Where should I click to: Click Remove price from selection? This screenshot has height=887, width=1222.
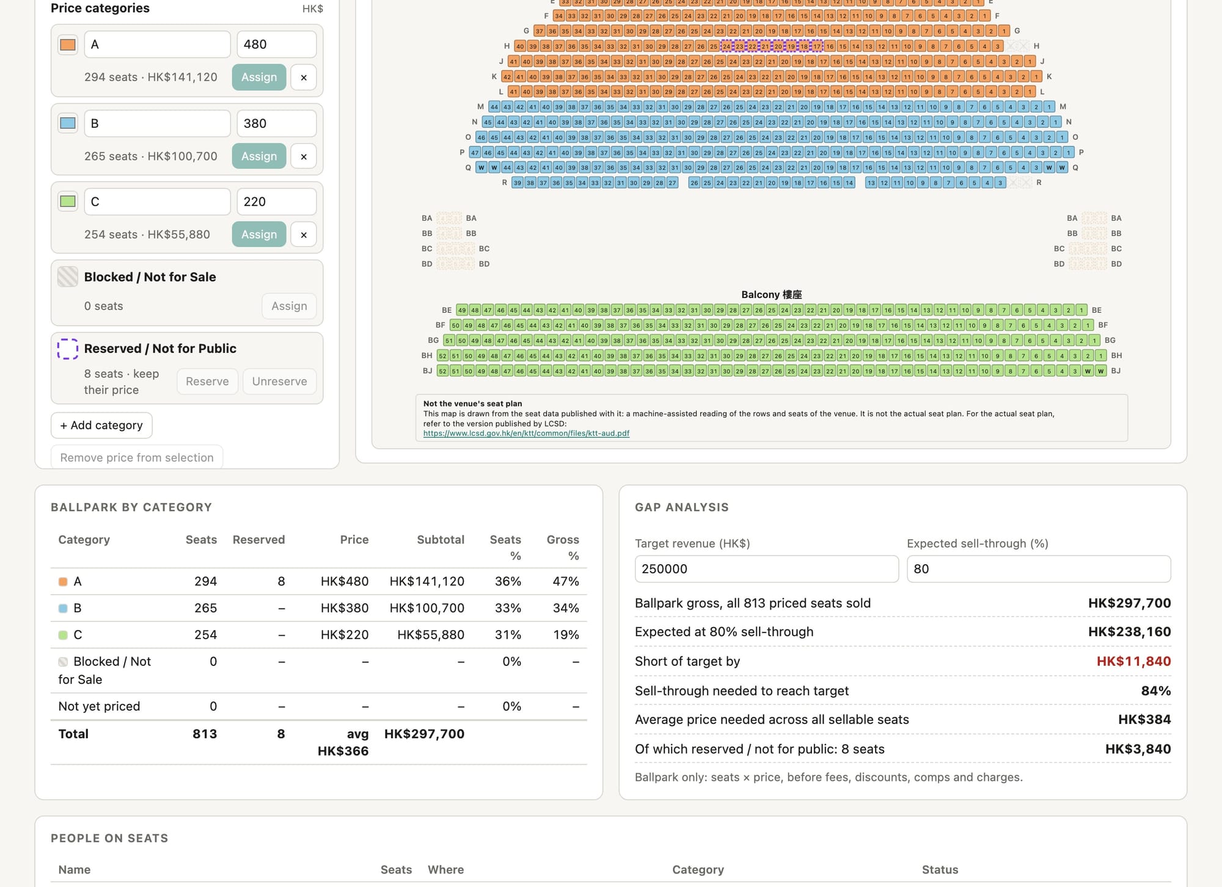pos(137,457)
